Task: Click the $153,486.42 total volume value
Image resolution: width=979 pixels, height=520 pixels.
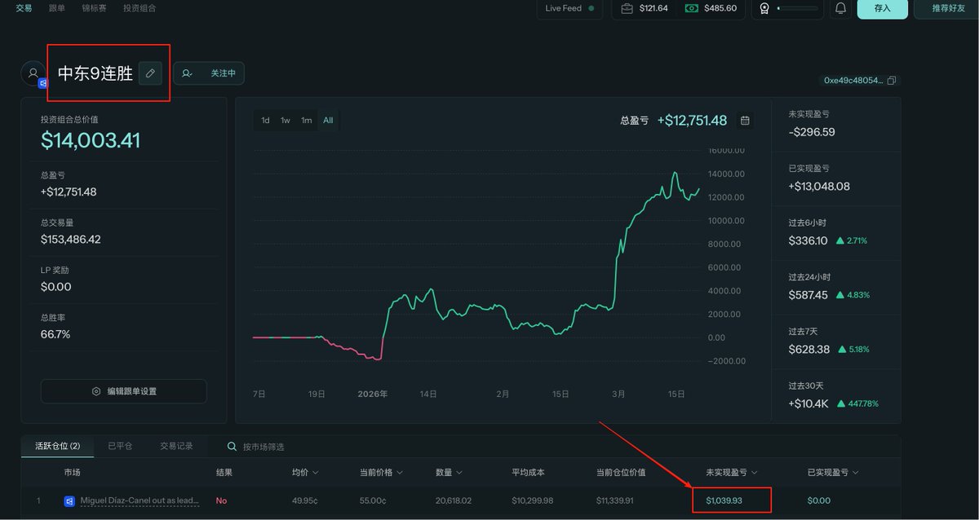Action: point(71,240)
